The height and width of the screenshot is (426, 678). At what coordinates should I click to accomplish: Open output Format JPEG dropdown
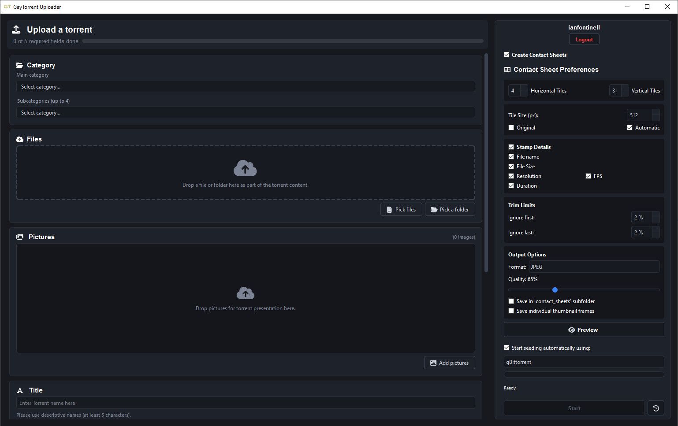594,267
